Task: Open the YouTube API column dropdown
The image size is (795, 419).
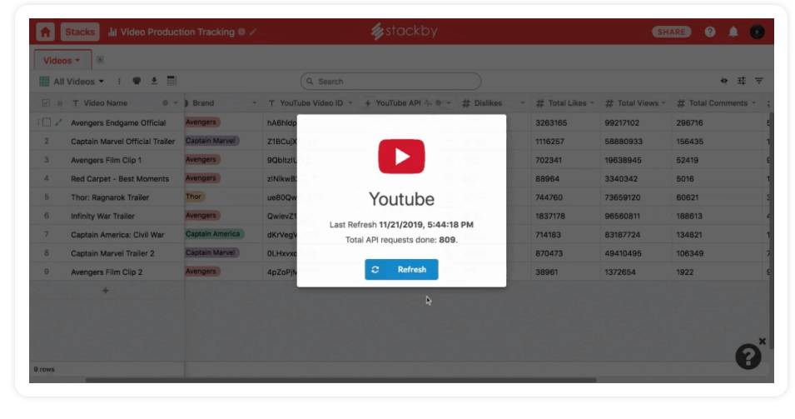Action: 448,103
